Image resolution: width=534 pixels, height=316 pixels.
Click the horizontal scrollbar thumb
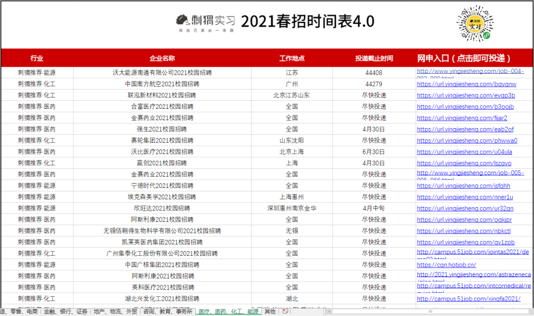(430, 311)
